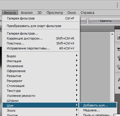
Task: Expand the Усиление резкости submenu
Action: coord(41,96)
